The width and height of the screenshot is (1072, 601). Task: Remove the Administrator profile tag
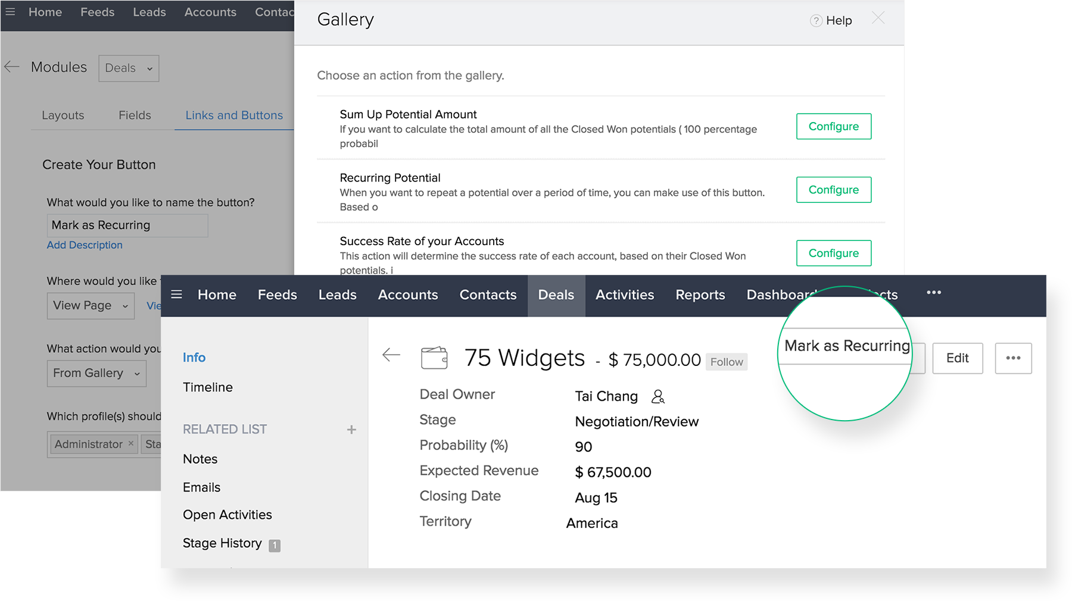point(131,443)
